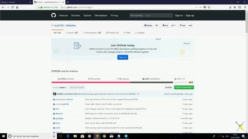
Task: Click Sign up link in header
Action: (190, 15)
